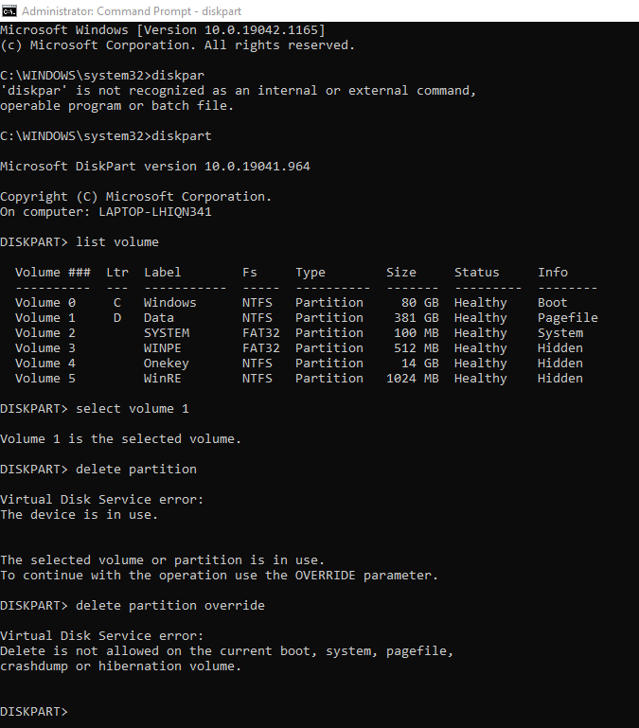639x728 pixels.
Task: Click the 'Info' column header
Action: click(553, 272)
